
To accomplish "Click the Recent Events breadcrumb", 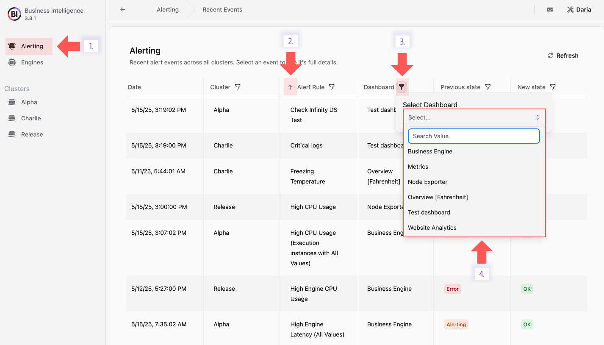I will 222,9.
